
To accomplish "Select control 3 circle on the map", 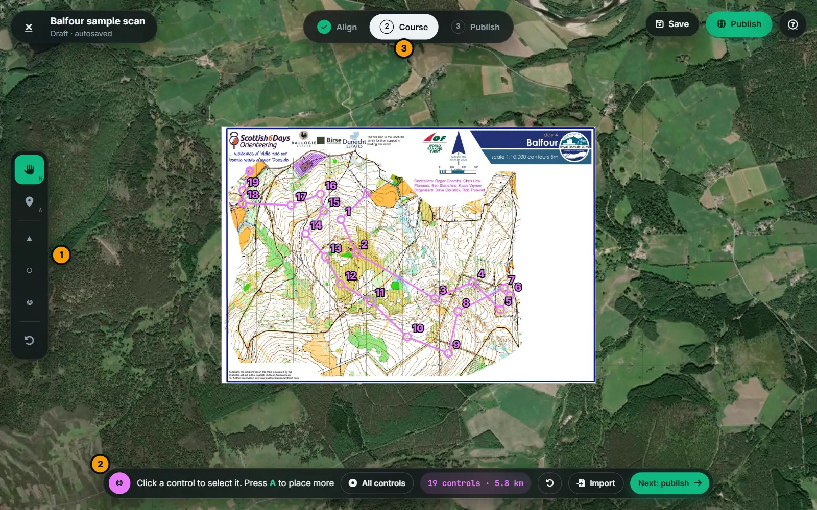I will coord(435,299).
